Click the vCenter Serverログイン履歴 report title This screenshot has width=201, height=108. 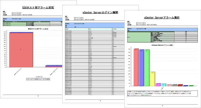(x=100, y=13)
